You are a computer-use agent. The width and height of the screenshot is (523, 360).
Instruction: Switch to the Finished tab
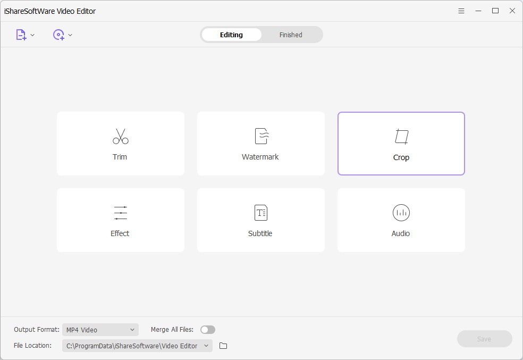tap(291, 35)
